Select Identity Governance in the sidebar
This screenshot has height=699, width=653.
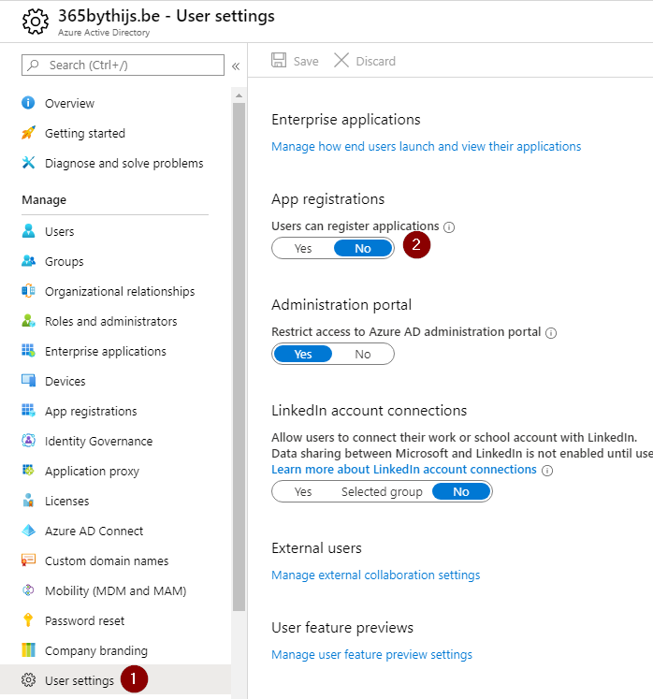point(98,441)
